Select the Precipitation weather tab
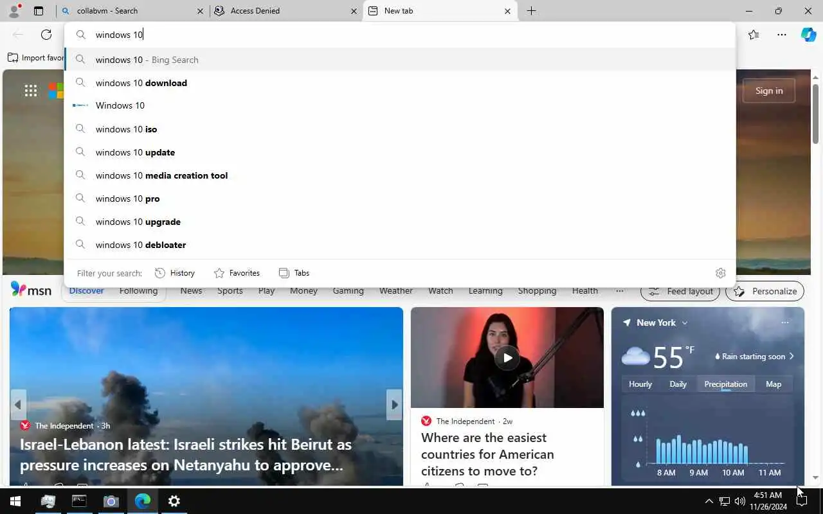823x514 pixels. tap(725, 384)
